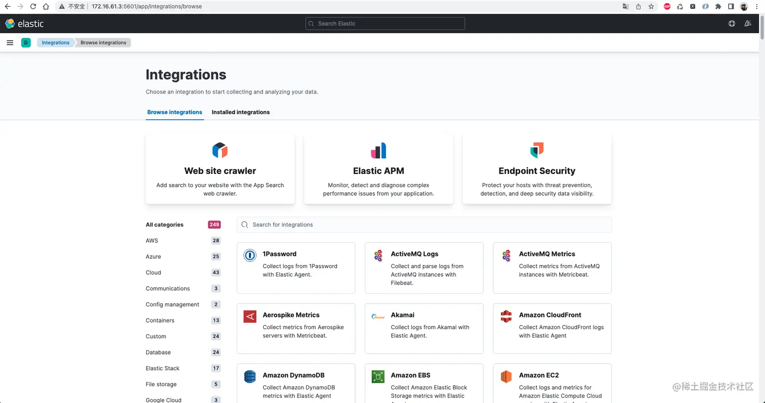Open Chrome three-dot menu
765x403 pixels.
click(757, 7)
